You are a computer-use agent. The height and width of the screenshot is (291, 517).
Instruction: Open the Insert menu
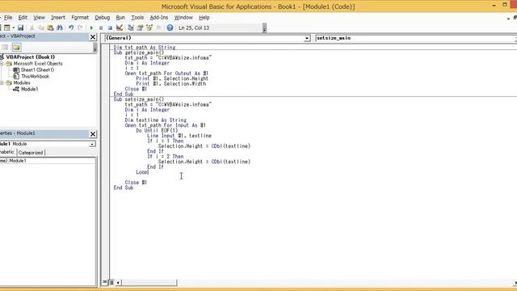pos(58,18)
